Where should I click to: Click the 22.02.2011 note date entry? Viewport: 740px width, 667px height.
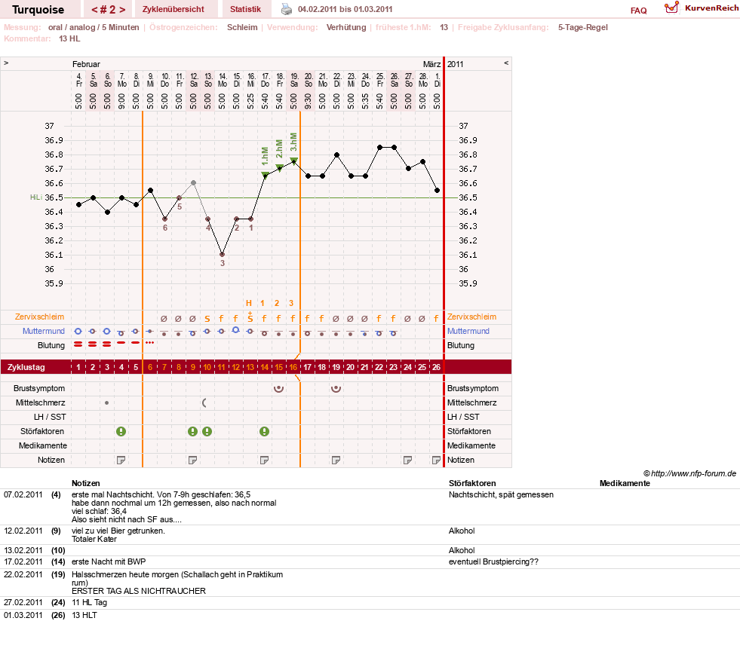pyautogui.click(x=23, y=574)
